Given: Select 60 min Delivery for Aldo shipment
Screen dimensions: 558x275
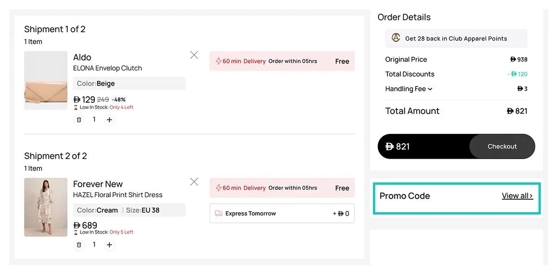Looking at the screenshot, I should (x=282, y=61).
